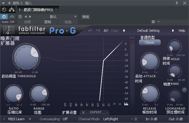Pin the plugin window
This screenshot has width=189, height=123.
coord(177,3)
